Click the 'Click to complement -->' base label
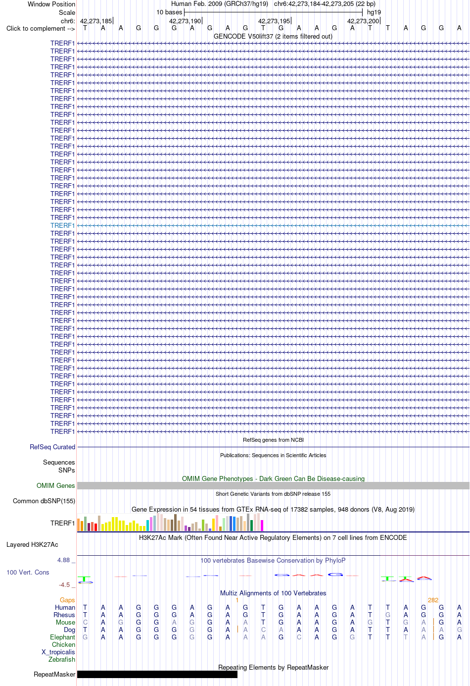 click(x=41, y=28)
